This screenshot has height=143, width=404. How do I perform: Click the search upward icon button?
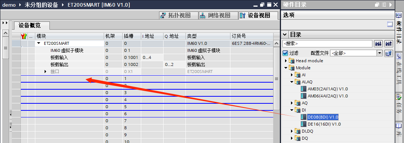pos(388,44)
